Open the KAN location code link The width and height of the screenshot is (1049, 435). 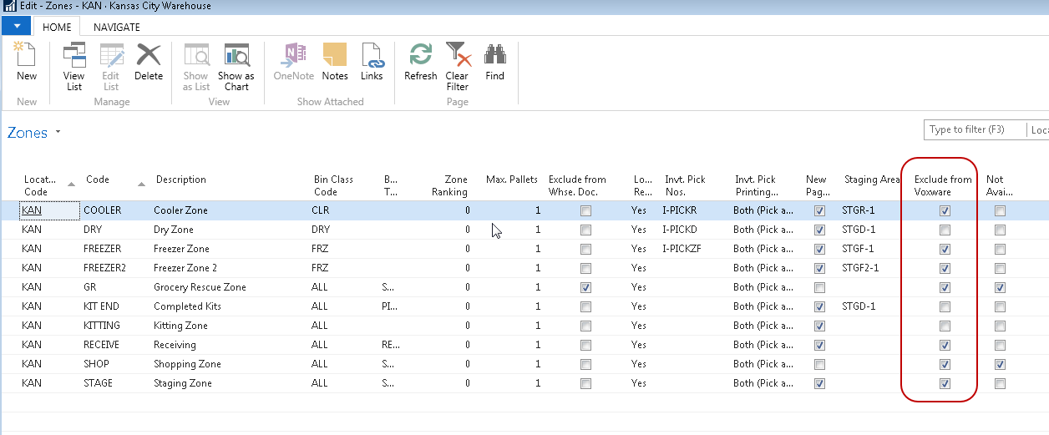pyautogui.click(x=32, y=210)
